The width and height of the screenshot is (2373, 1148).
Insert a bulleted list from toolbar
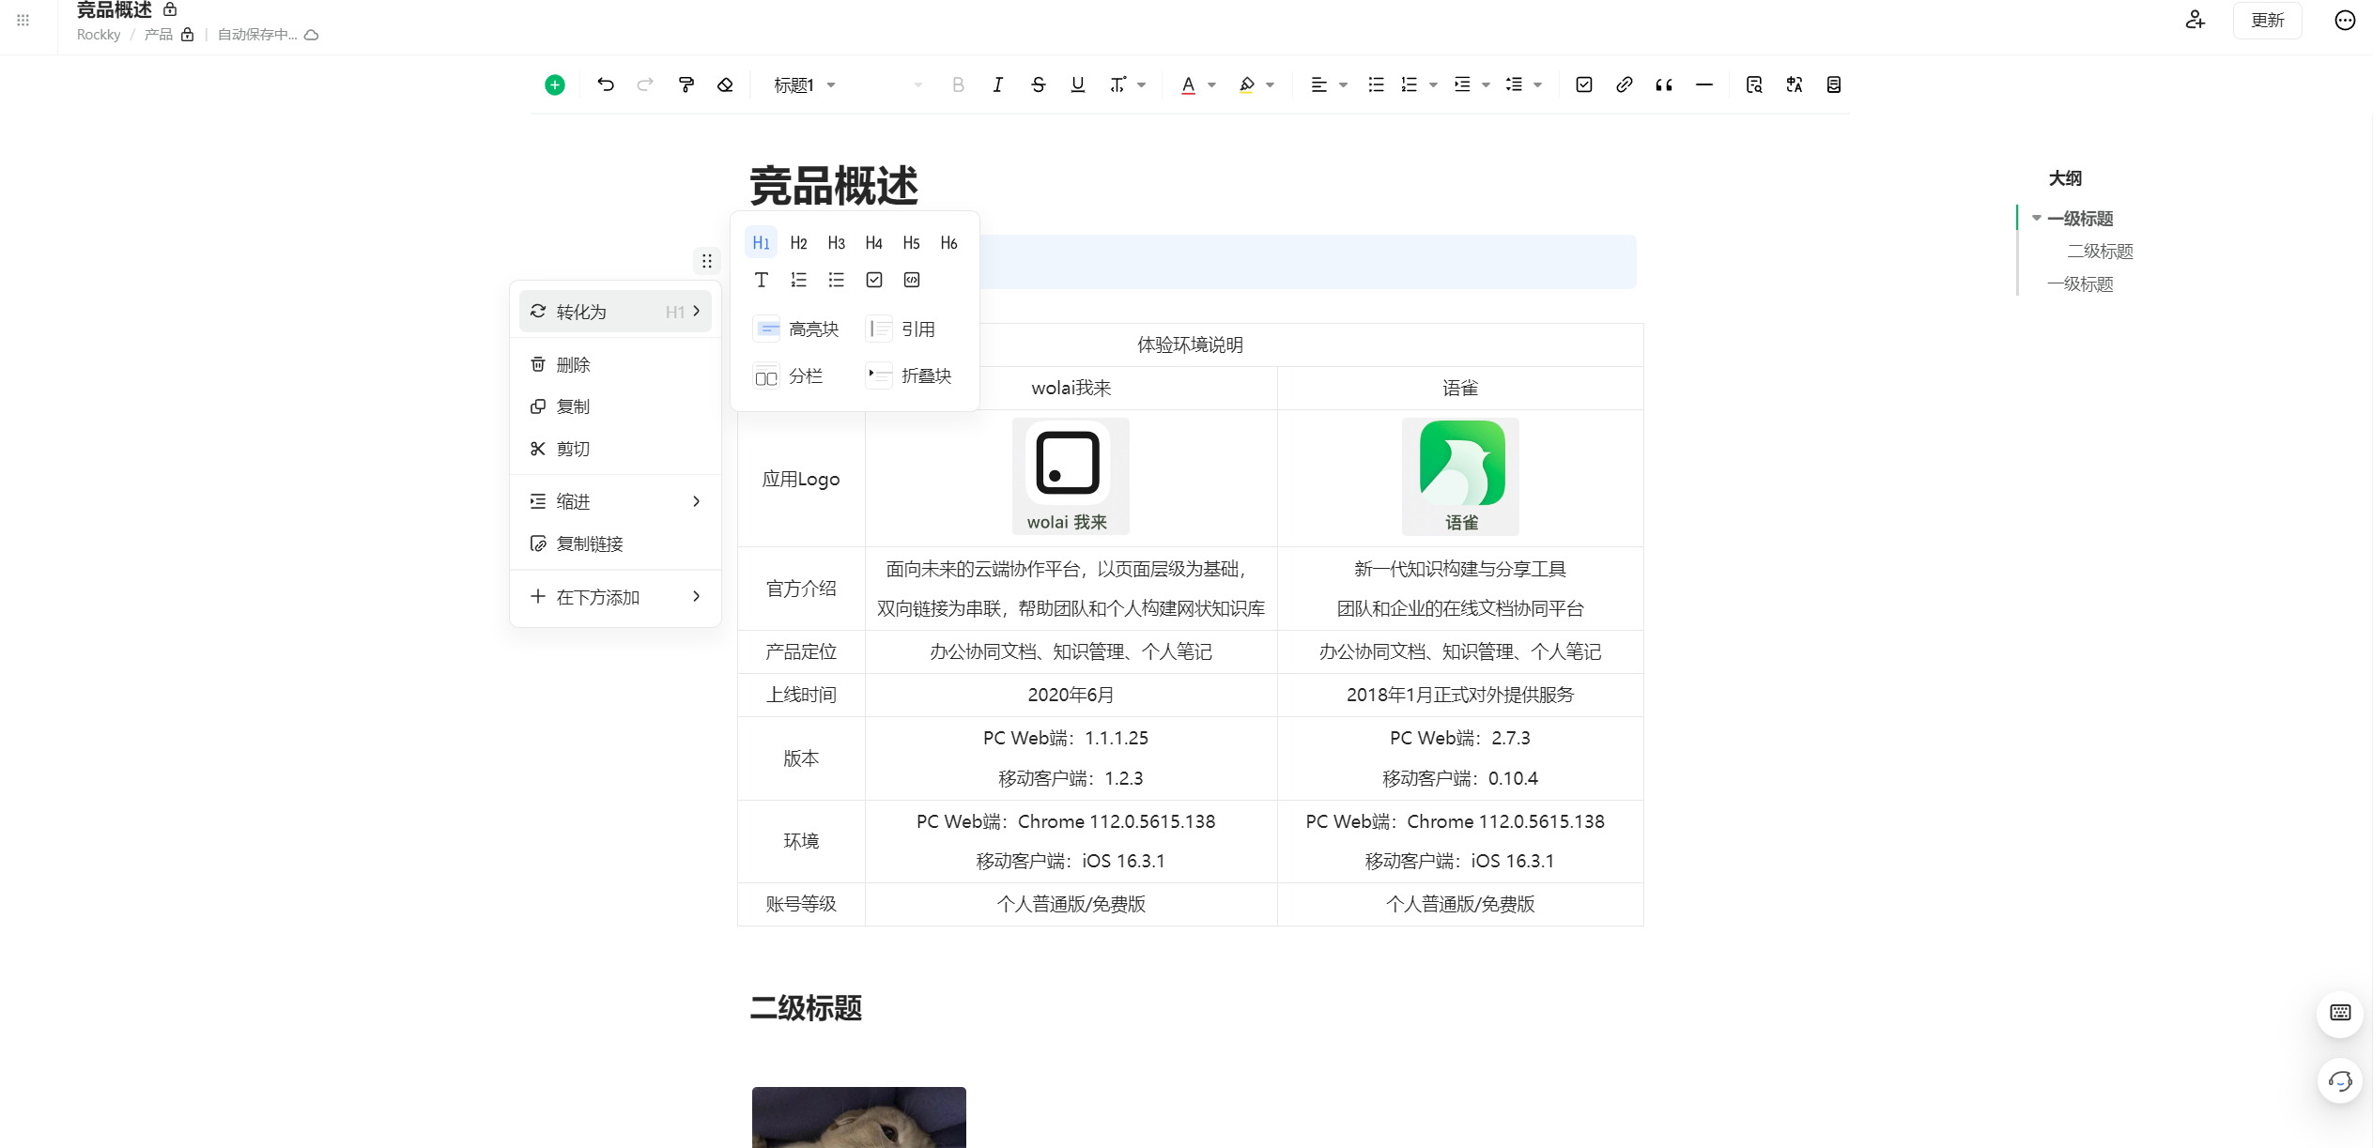pos(1376,85)
